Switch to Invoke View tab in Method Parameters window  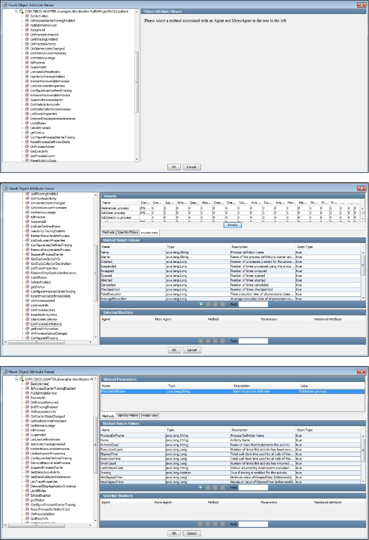[x=149, y=416]
